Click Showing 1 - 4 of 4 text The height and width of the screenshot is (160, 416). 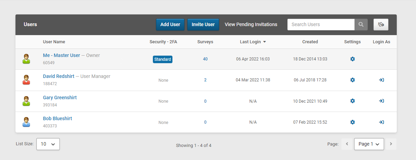point(194,146)
